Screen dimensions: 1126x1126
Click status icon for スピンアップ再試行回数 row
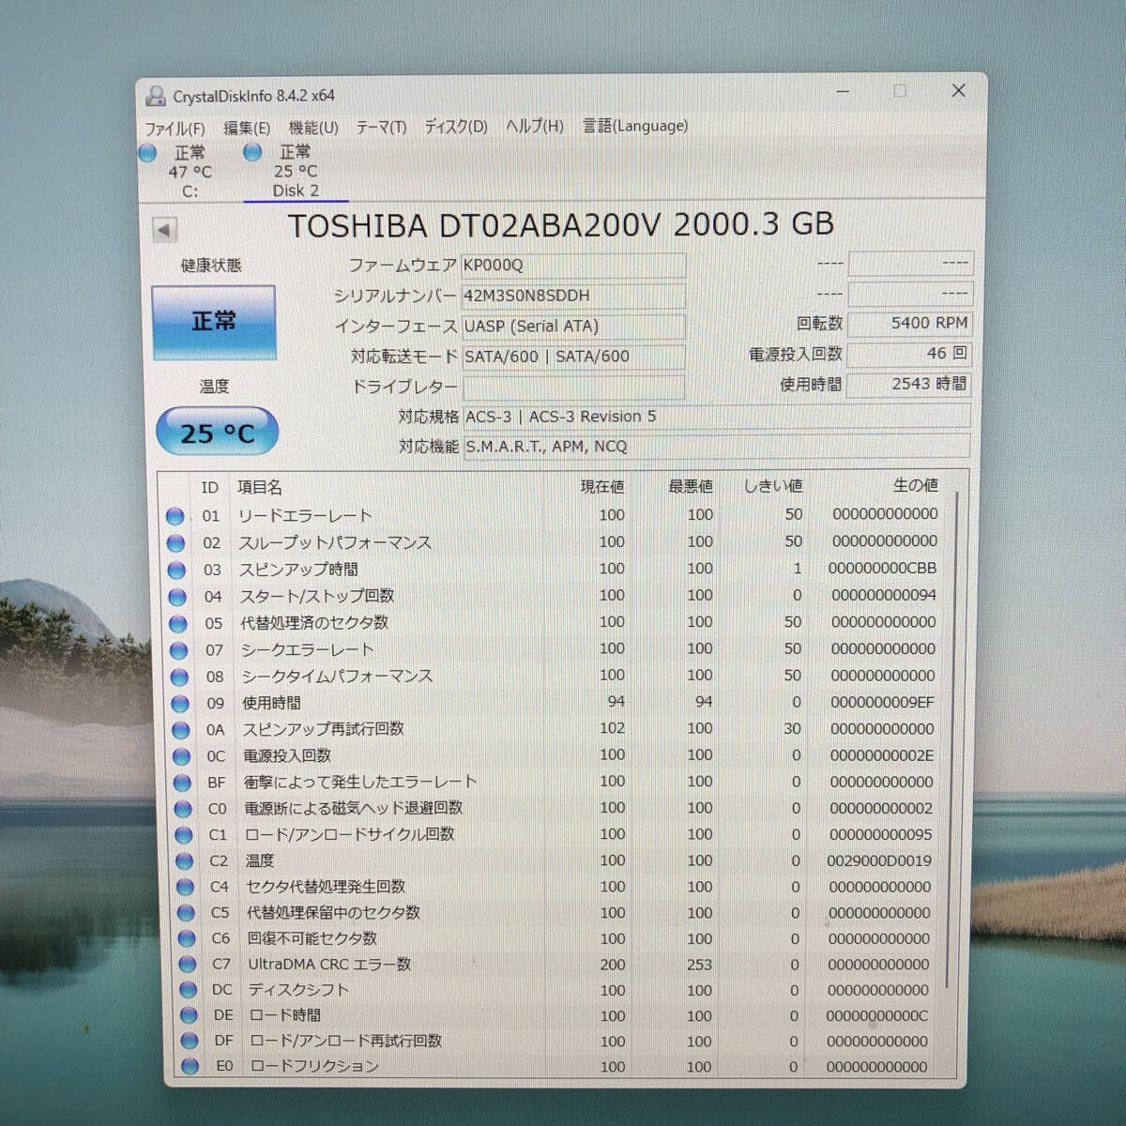coord(182,730)
